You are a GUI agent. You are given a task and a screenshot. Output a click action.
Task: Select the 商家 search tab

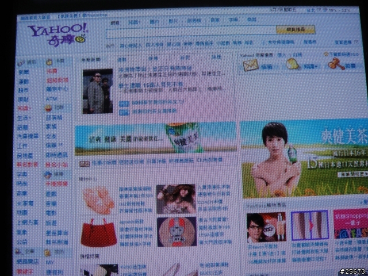(214, 20)
